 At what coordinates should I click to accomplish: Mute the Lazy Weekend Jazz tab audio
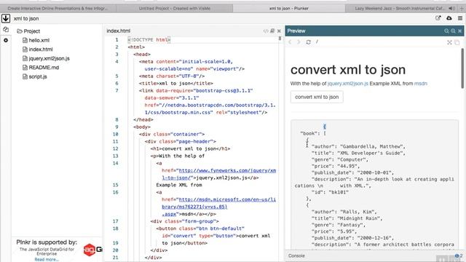coord(451,8)
